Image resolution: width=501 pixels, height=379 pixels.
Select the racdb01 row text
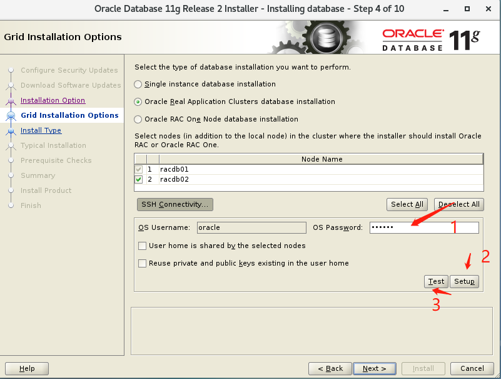coord(174,169)
